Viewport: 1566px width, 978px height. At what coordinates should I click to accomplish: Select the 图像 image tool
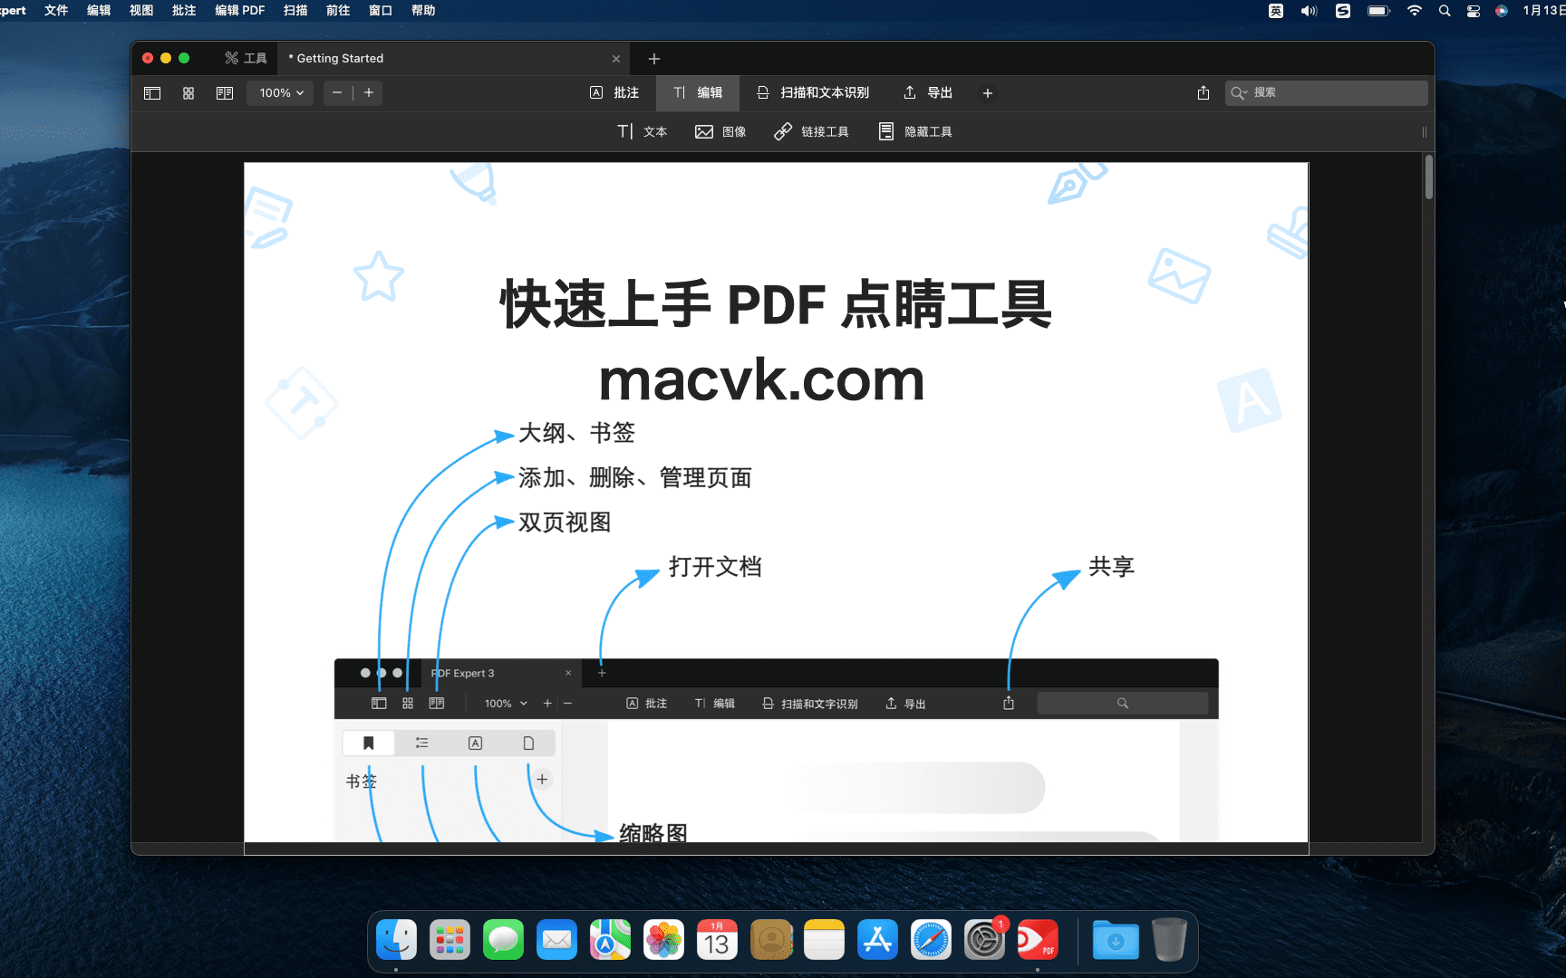[x=720, y=132]
